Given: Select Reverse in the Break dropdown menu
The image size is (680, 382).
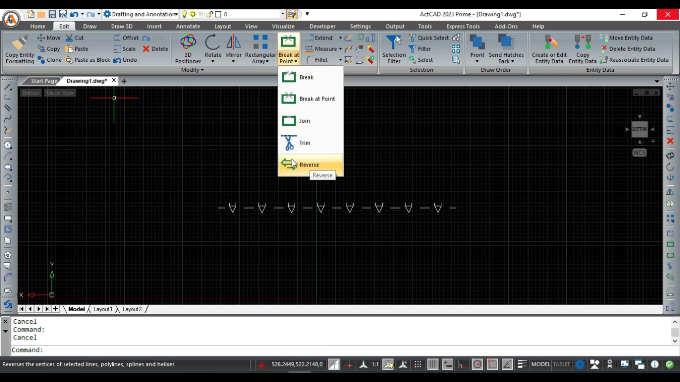Looking at the screenshot, I should pyautogui.click(x=311, y=164).
